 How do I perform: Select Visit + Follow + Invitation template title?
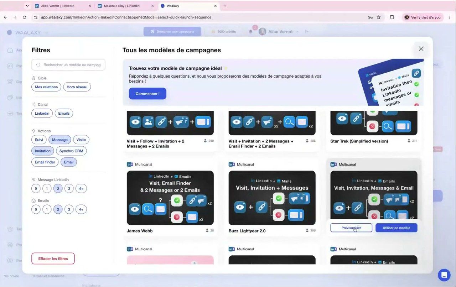click(x=156, y=144)
